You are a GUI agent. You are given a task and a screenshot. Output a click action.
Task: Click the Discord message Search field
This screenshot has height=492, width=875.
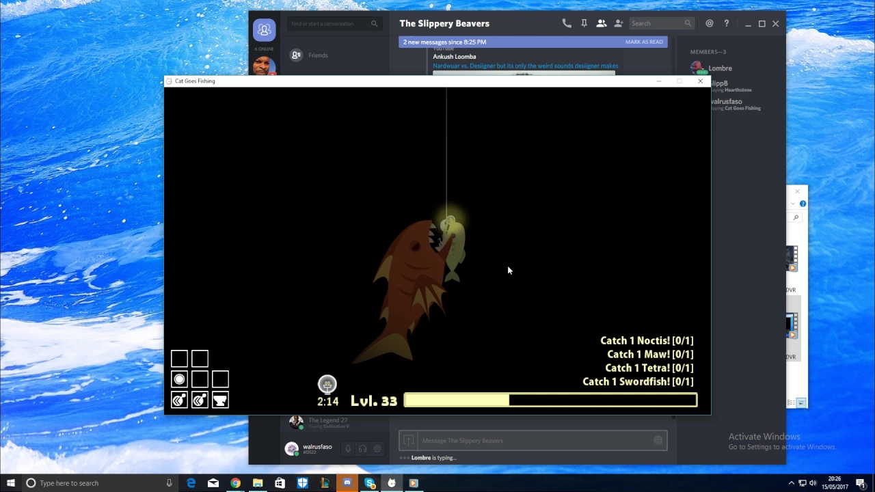coord(661,23)
